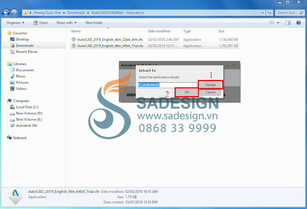307x209 pixels.
Task: Click the refresh button next to address bar
Action: 270,13
